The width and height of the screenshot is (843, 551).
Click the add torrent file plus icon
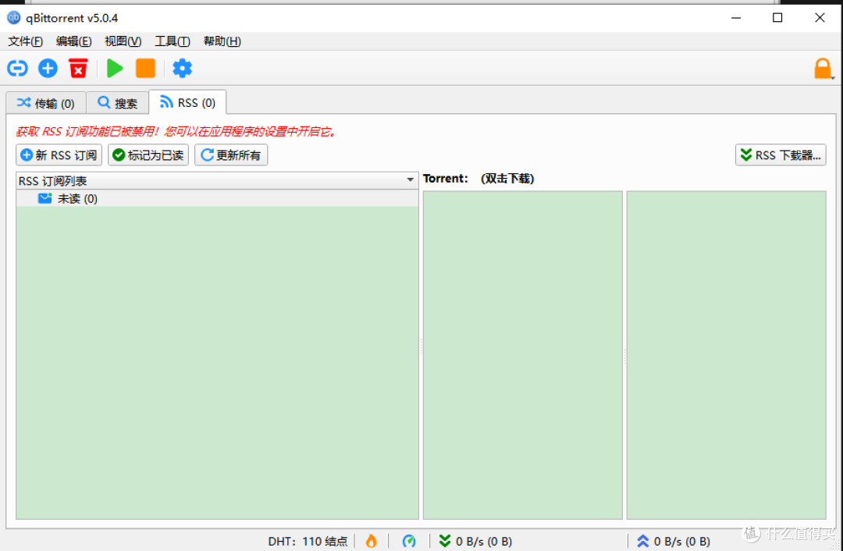48,68
